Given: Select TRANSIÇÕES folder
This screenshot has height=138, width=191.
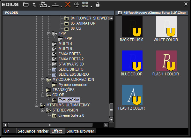Looking at the screenshot, I should pos(63,90).
